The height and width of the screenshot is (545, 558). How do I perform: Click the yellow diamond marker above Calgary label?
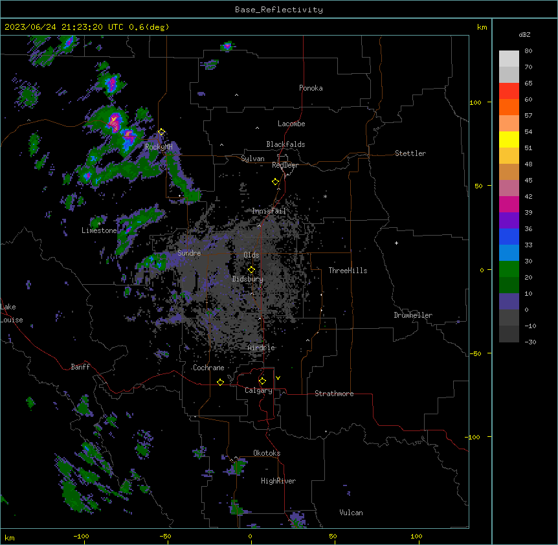pyautogui.click(x=263, y=381)
